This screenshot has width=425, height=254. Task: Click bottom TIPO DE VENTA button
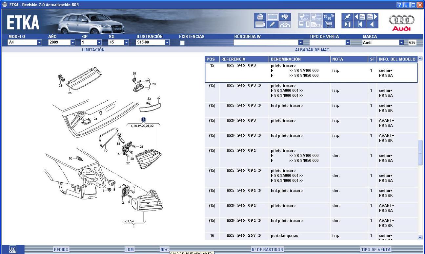(376, 249)
